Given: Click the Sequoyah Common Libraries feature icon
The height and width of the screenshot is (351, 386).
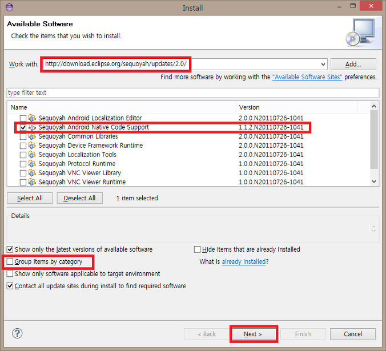Looking at the screenshot, I should coord(32,136).
